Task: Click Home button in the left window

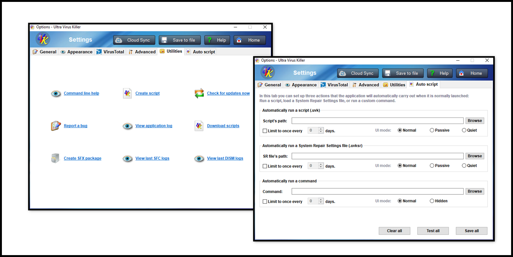Action: pos(250,40)
